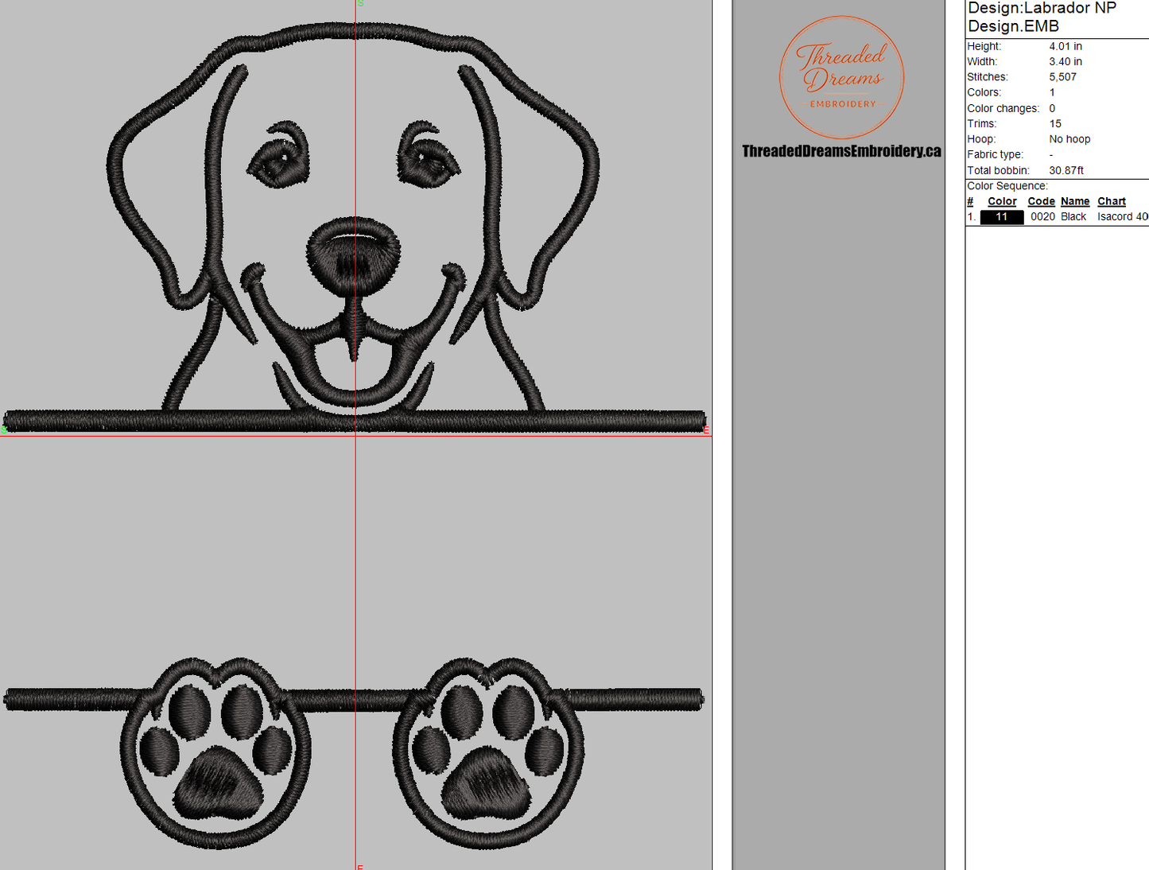Click the Chart column header
Screen dimensions: 1149x870
pos(1112,202)
